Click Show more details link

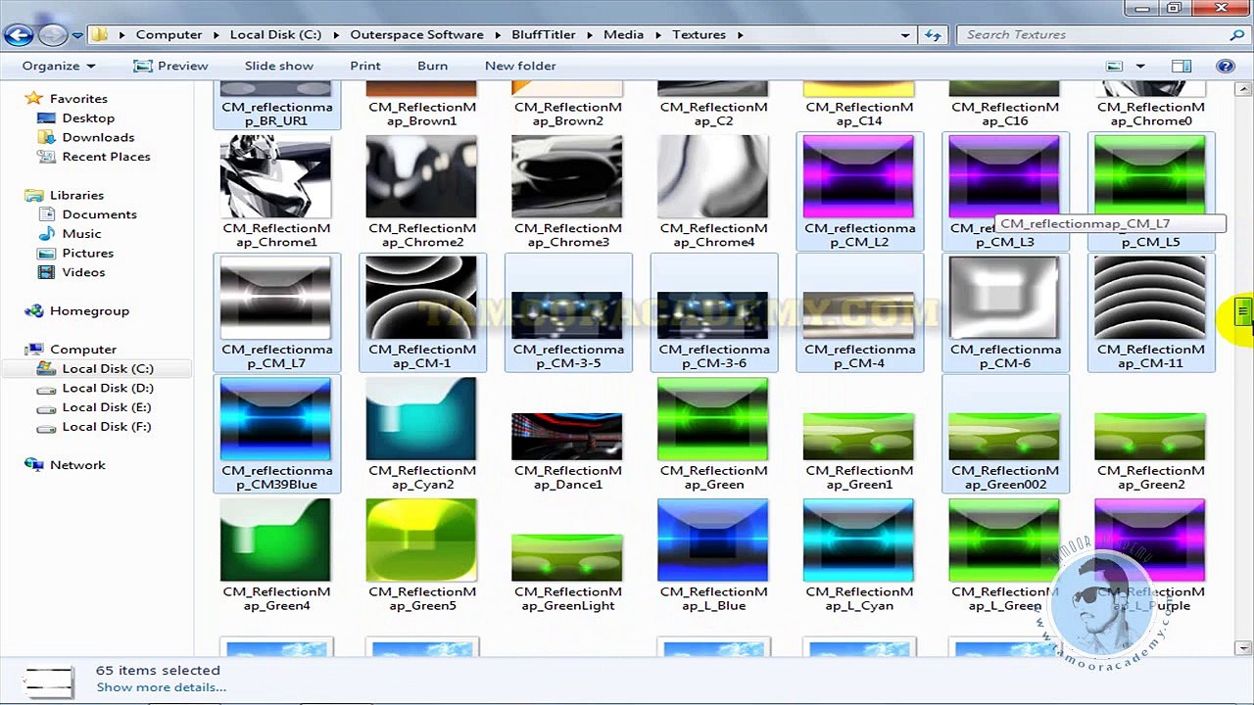tap(161, 687)
